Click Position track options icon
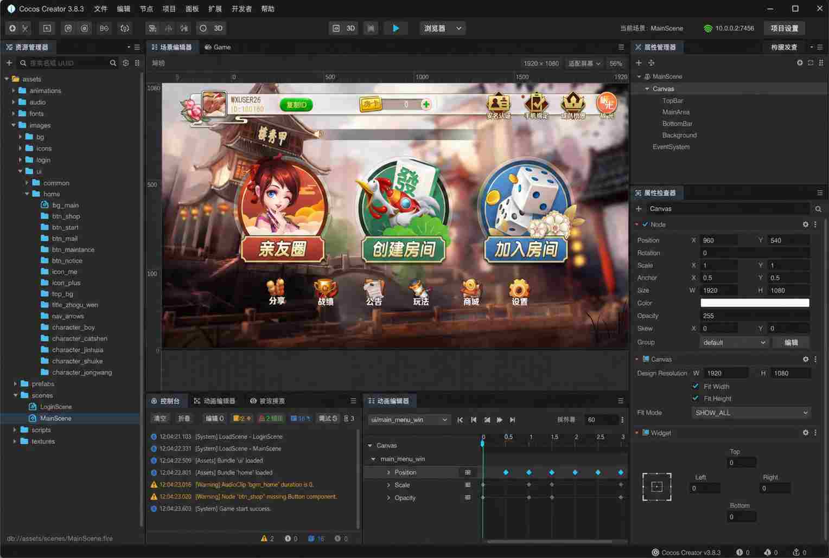Image resolution: width=829 pixels, height=558 pixels. click(468, 472)
